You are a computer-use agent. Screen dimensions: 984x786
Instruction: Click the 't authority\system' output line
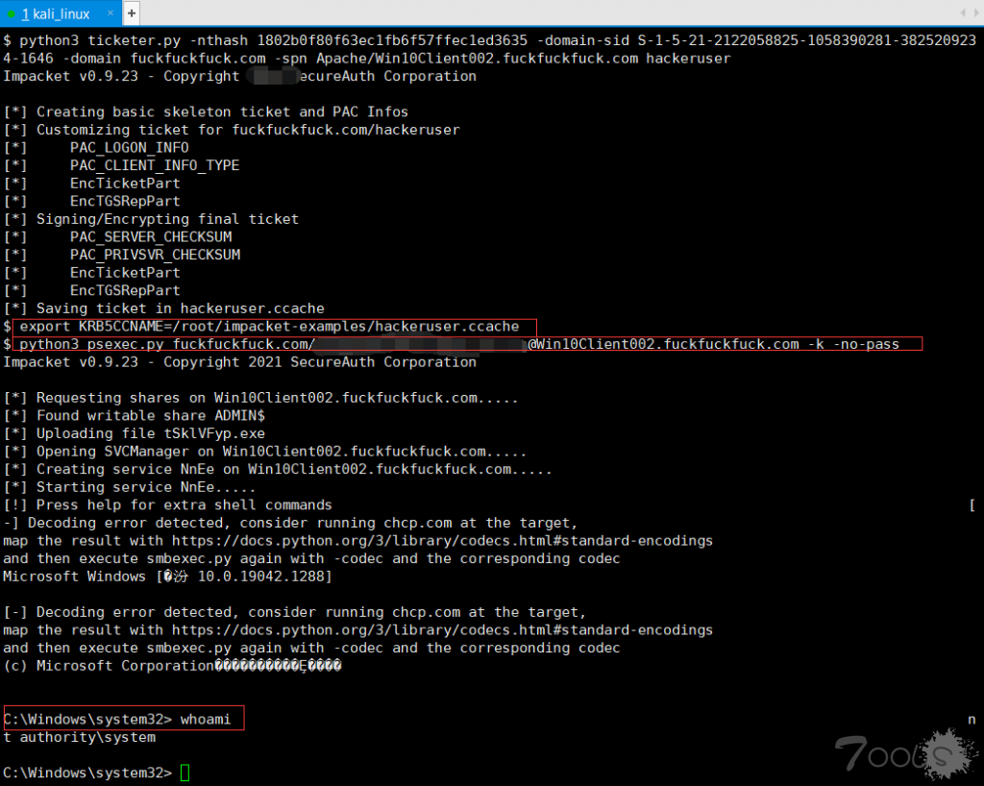tap(79, 737)
